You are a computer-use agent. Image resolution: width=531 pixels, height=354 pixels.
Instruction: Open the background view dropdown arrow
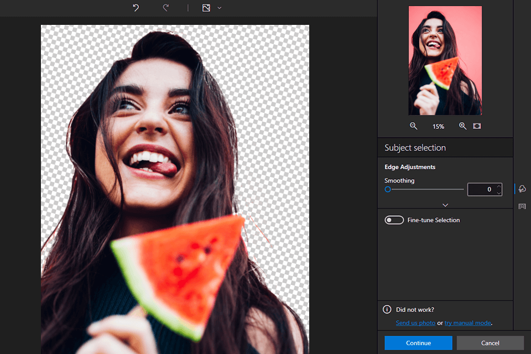click(x=220, y=8)
